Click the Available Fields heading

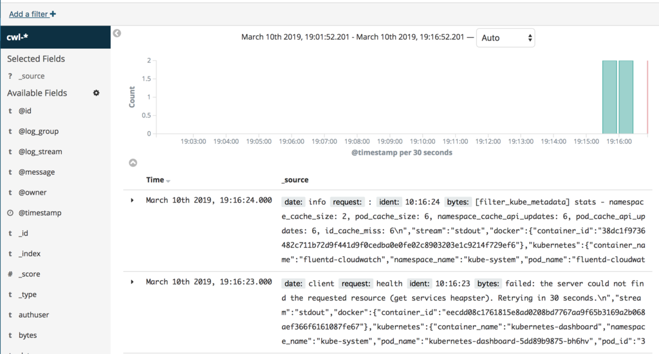click(37, 93)
